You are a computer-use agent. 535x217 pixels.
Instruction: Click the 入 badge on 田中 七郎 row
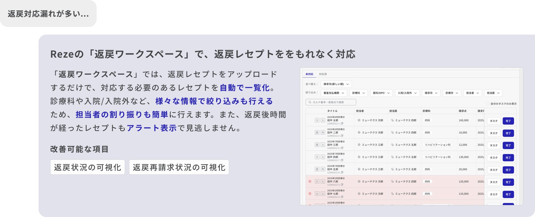tap(323, 194)
